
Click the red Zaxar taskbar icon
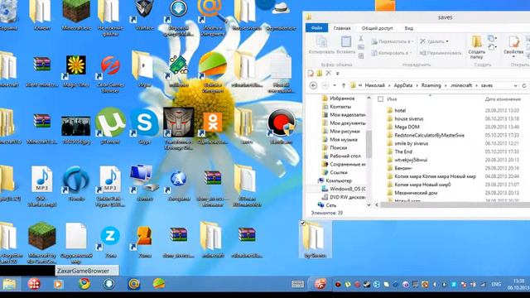point(34,284)
